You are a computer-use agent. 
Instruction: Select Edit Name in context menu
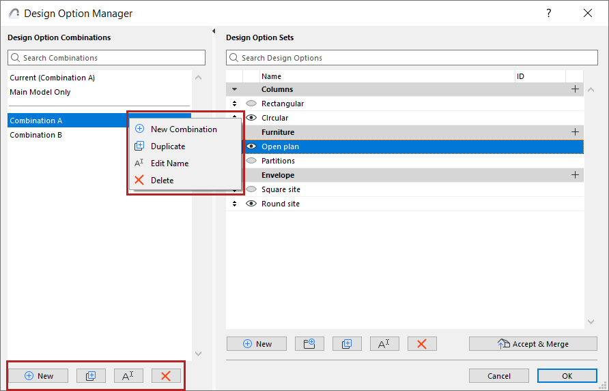pos(169,163)
